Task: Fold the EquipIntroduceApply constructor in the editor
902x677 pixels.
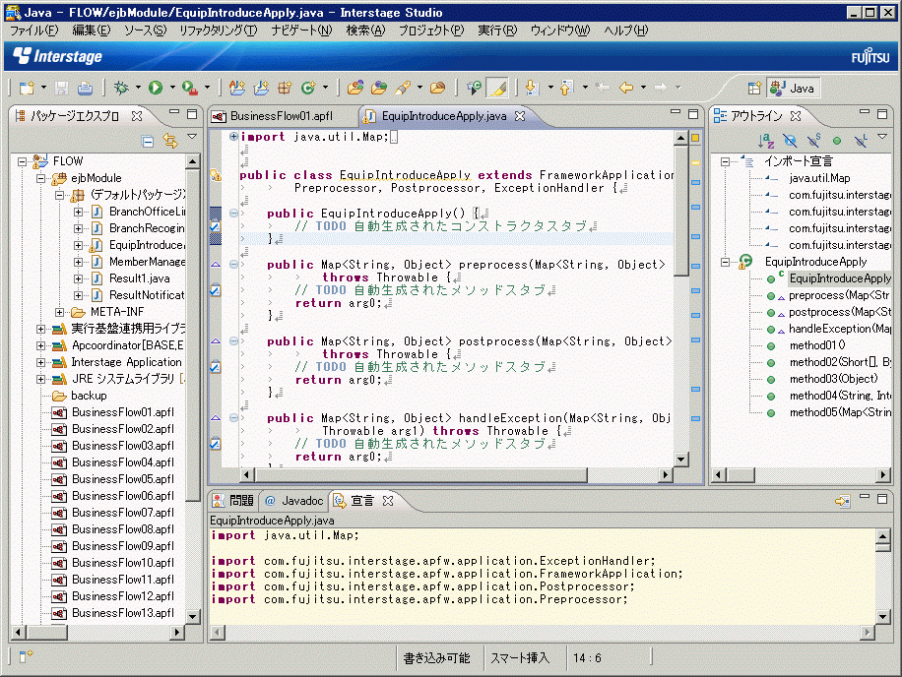Action: point(233,214)
